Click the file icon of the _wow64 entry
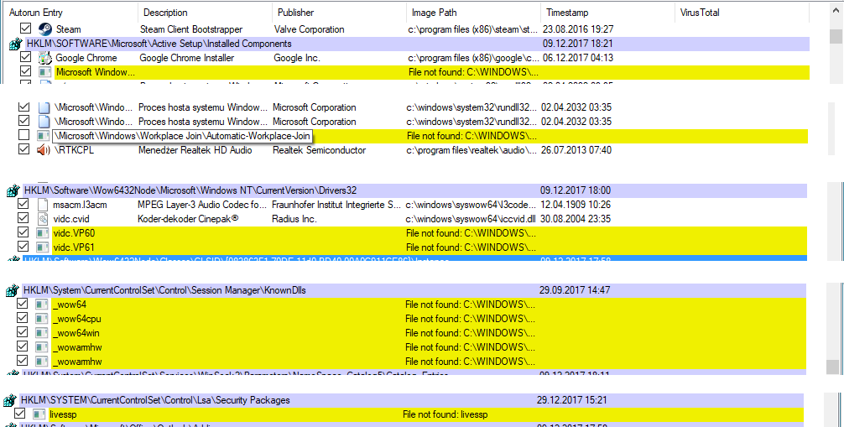This screenshot has height=427, width=844. click(41, 305)
